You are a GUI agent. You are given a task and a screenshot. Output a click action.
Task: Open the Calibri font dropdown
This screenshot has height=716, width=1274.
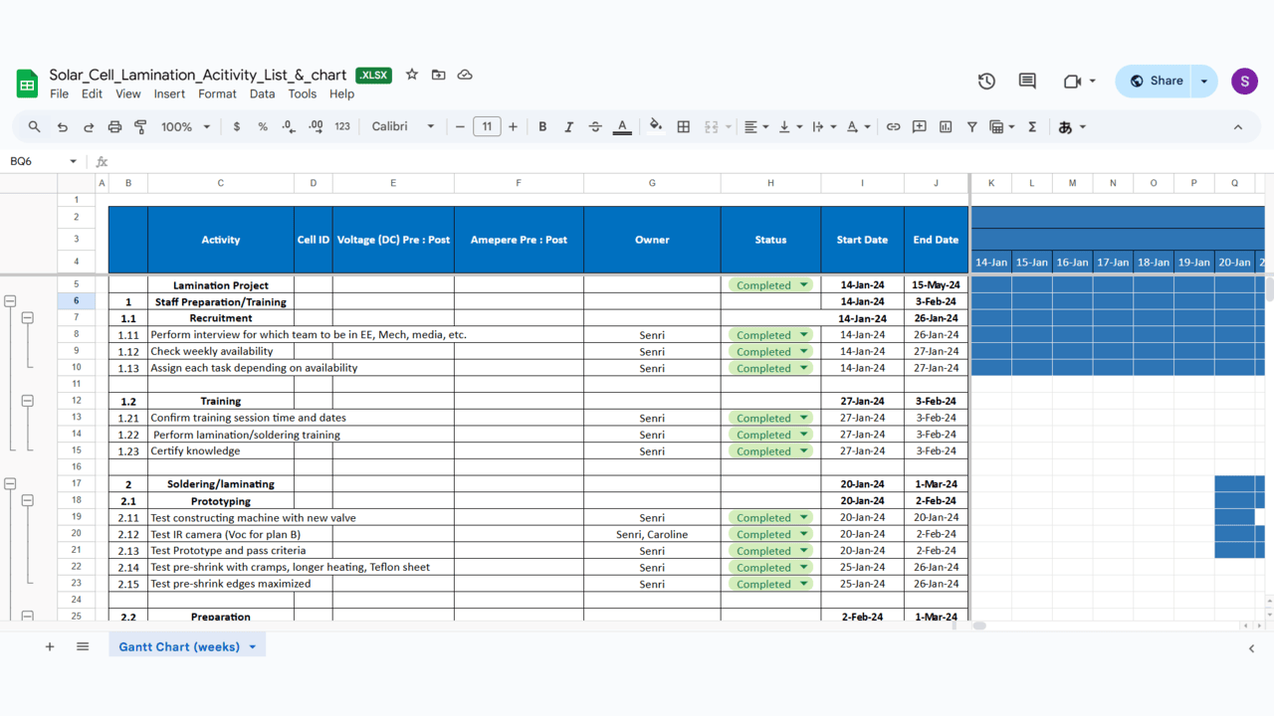tap(402, 127)
